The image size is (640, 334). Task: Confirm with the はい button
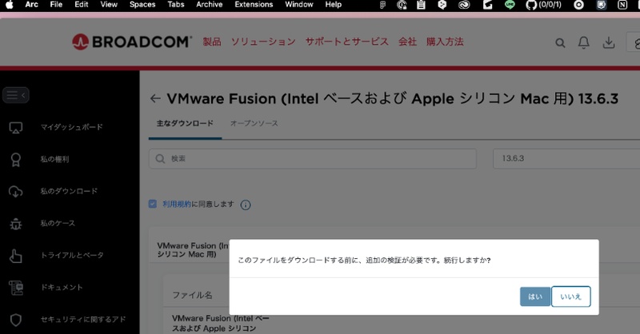(x=535, y=296)
